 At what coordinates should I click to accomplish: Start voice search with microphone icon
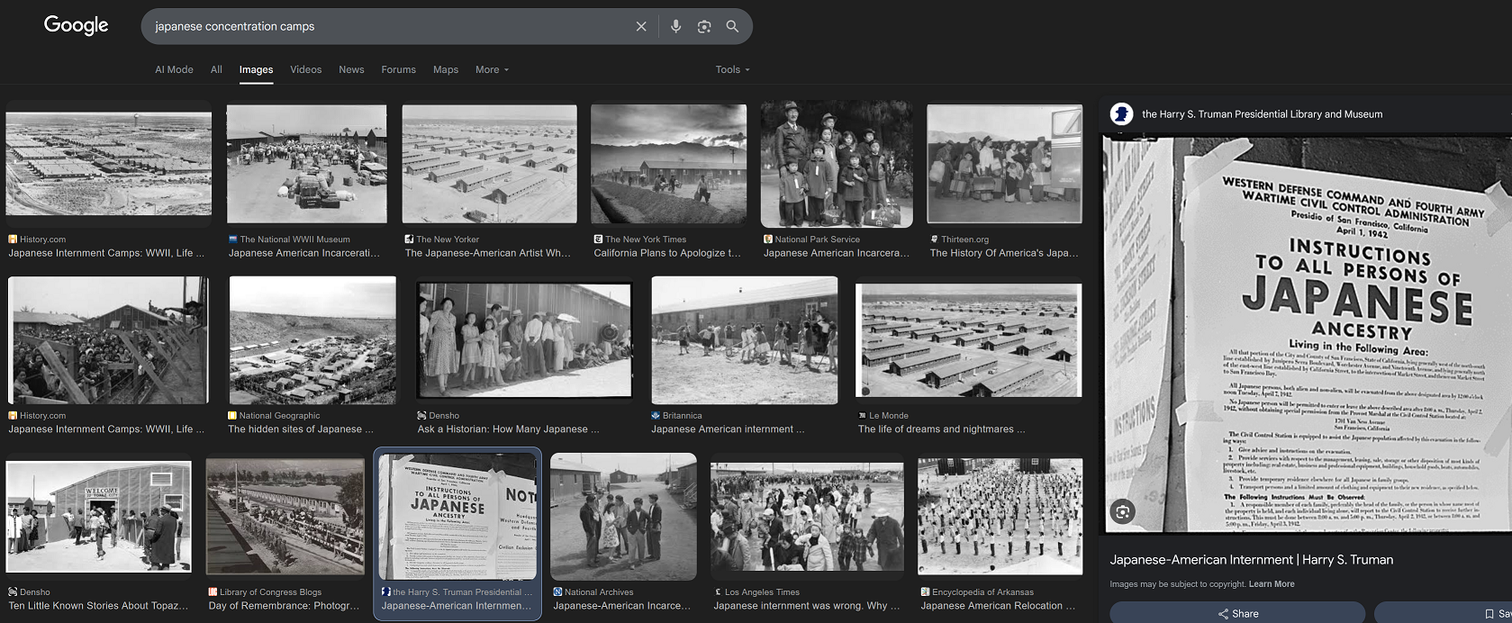point(675,27)
